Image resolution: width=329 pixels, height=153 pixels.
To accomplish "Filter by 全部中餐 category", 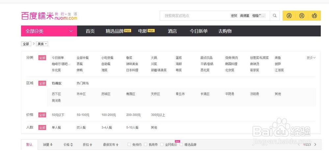I will click(83, 58).
